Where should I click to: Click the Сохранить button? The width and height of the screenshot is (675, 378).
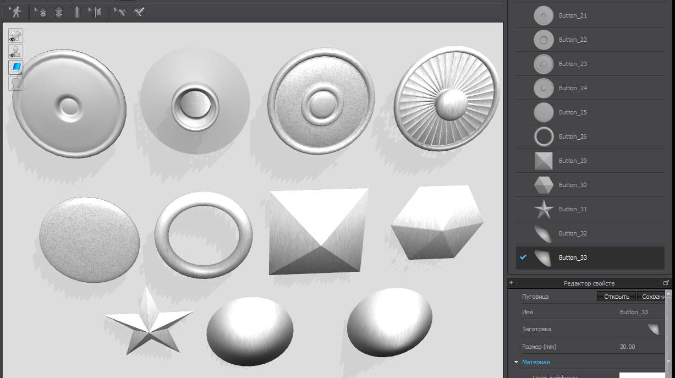point(652,297)
